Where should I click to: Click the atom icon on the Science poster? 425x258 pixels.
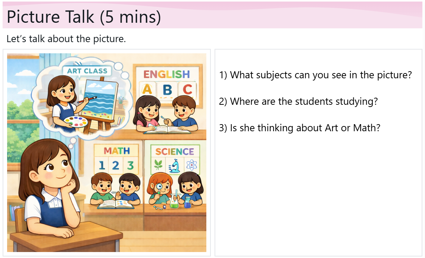[191, 165]
